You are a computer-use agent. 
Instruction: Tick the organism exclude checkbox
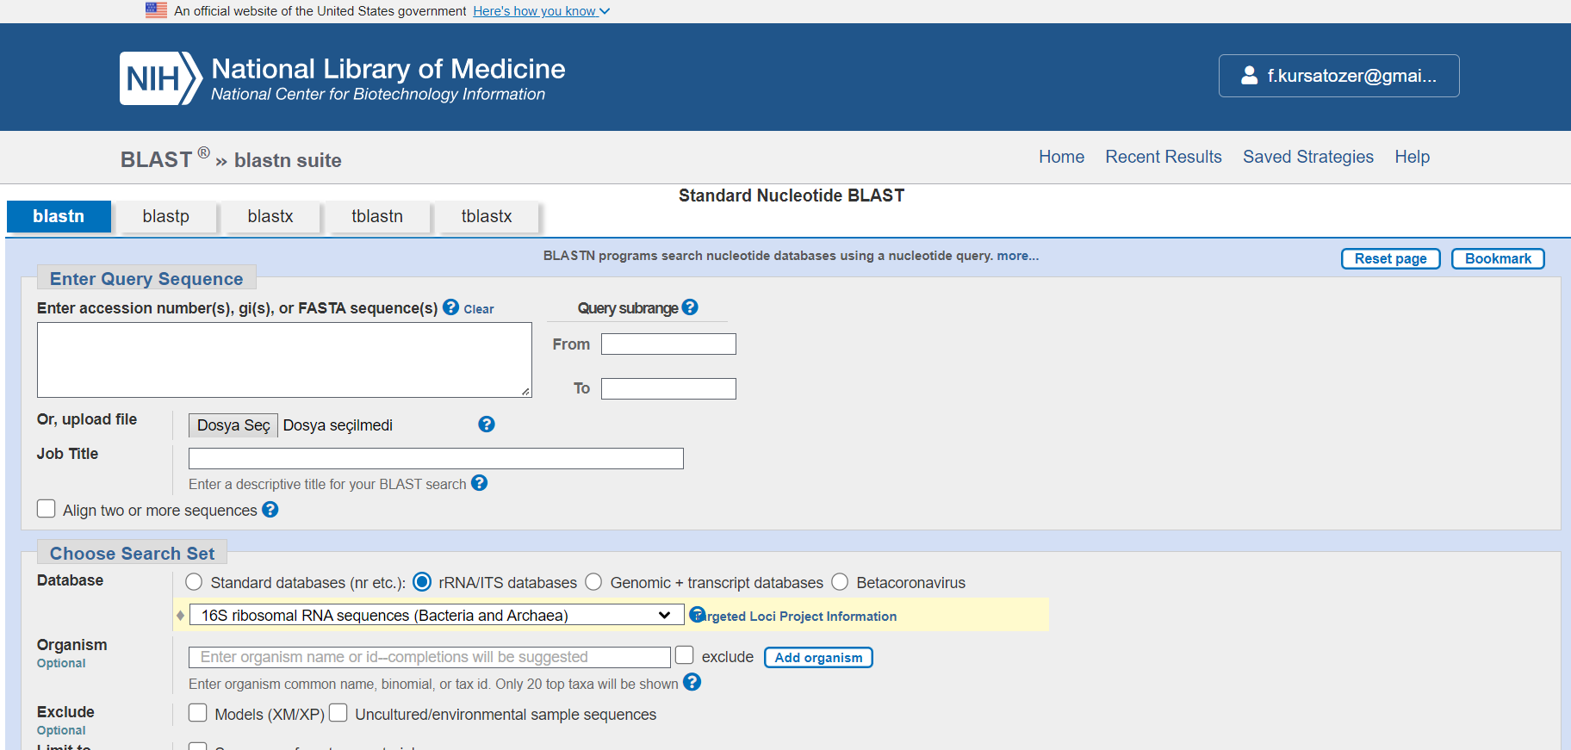click(685, 655)
